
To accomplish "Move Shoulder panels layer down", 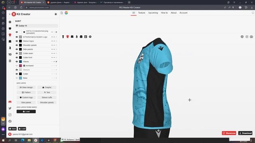I will point(52,45).
